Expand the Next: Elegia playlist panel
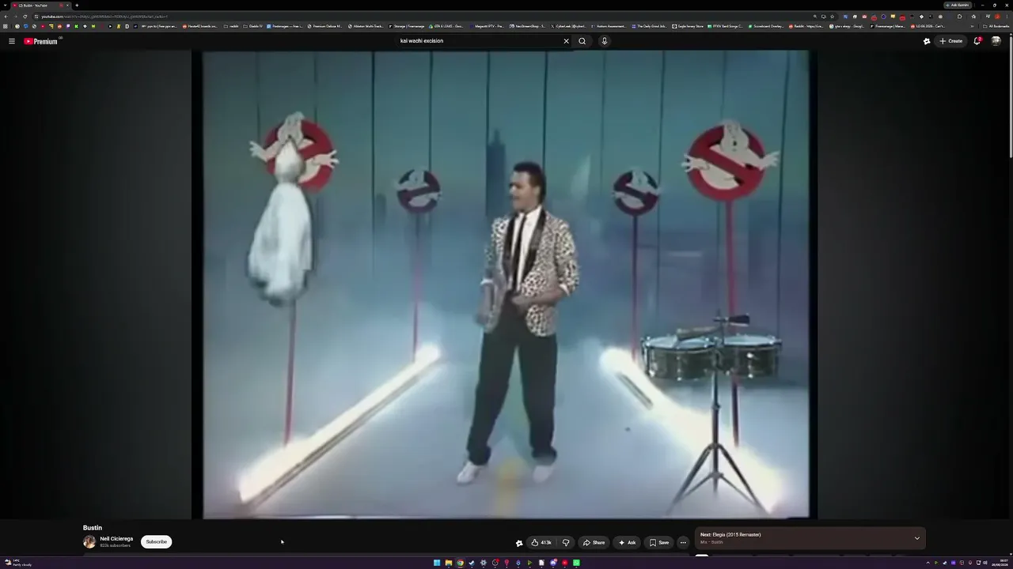The height and width of the screenshot is (569, 1013). [x=917, y=538]
